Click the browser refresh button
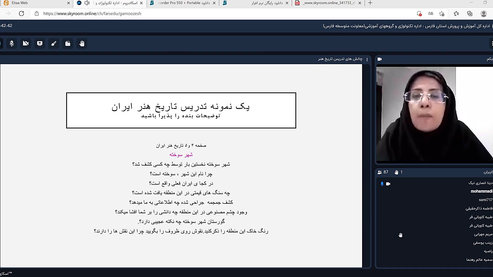This screenshot has height=277, width=493. (x=22, y=14)
